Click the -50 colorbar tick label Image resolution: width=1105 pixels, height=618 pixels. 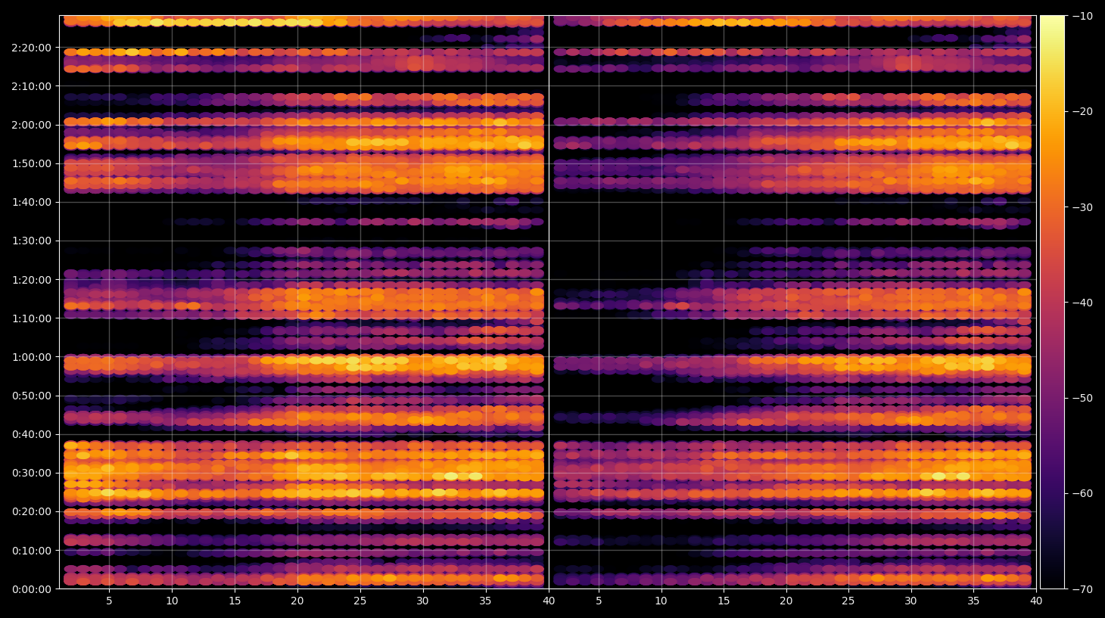click(1082, 398)
